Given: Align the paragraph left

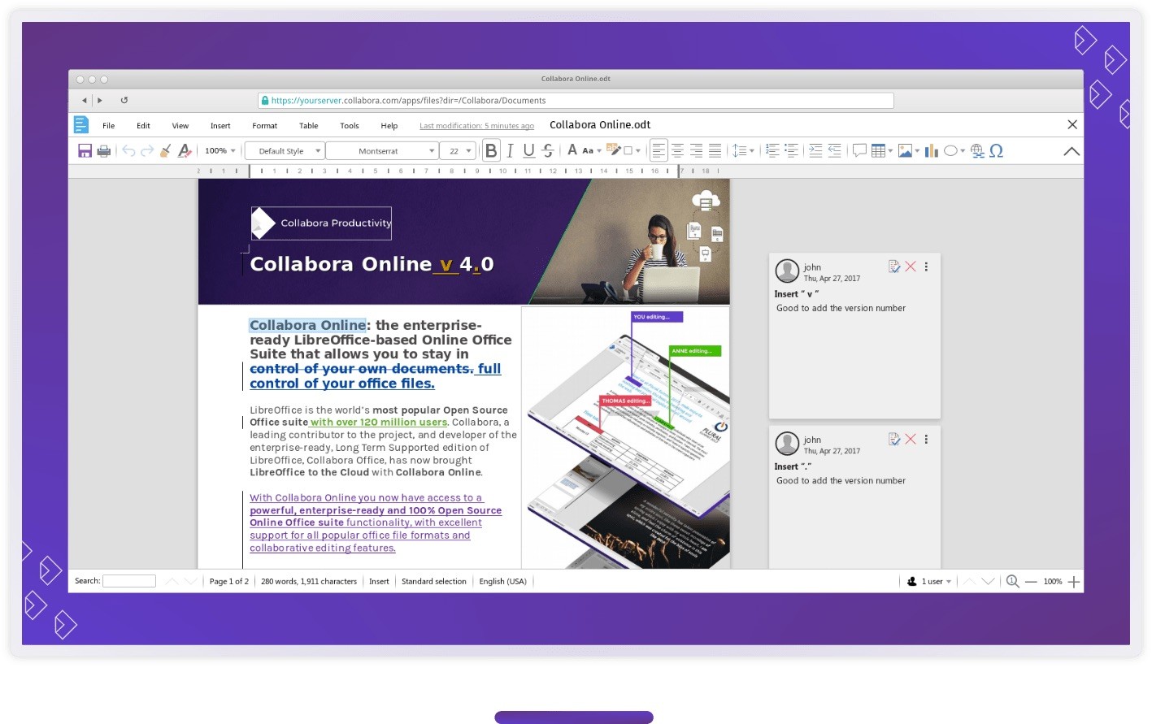Looking at the screenshot, I should [x=659, y=150].
